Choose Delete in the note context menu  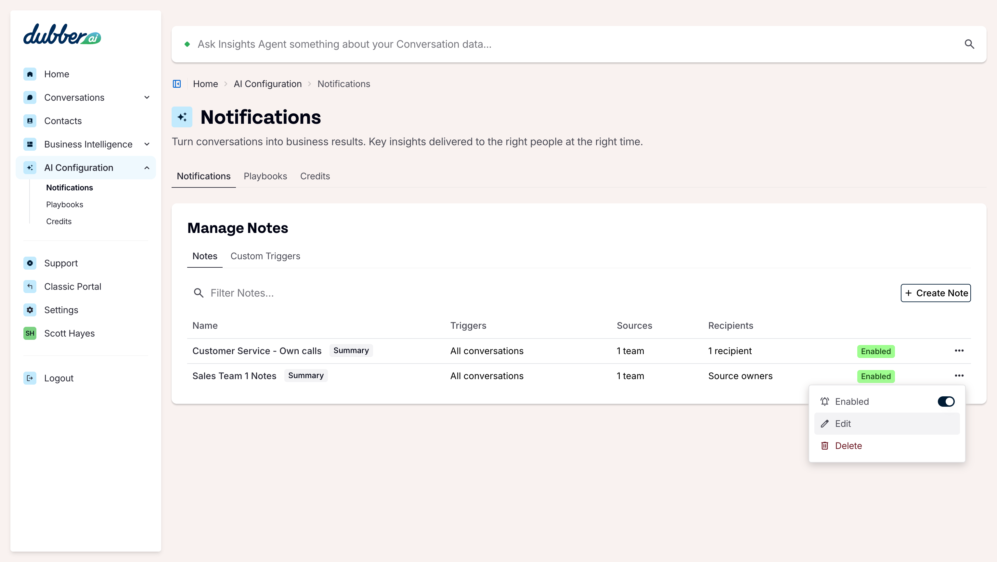click(x=887, y=446)
